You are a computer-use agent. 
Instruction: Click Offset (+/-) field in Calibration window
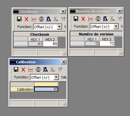pyautogui.click(x=45, y=77)
